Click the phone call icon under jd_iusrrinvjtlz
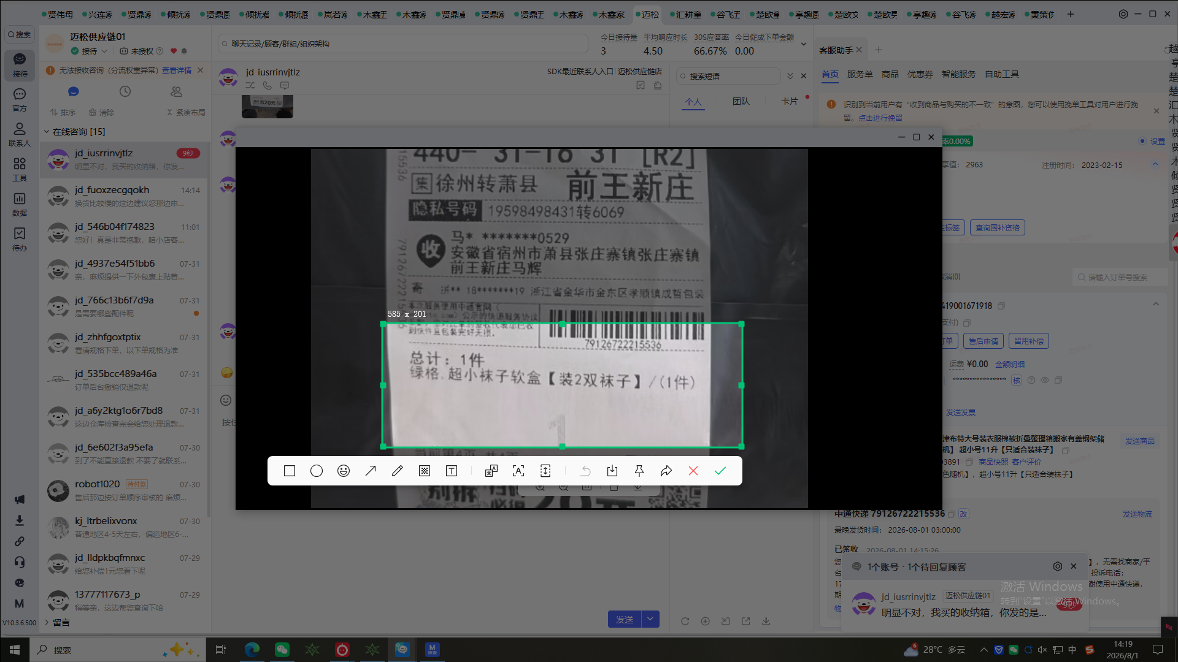This screenshot has width=1178, height=662. (x=267, y=86)
